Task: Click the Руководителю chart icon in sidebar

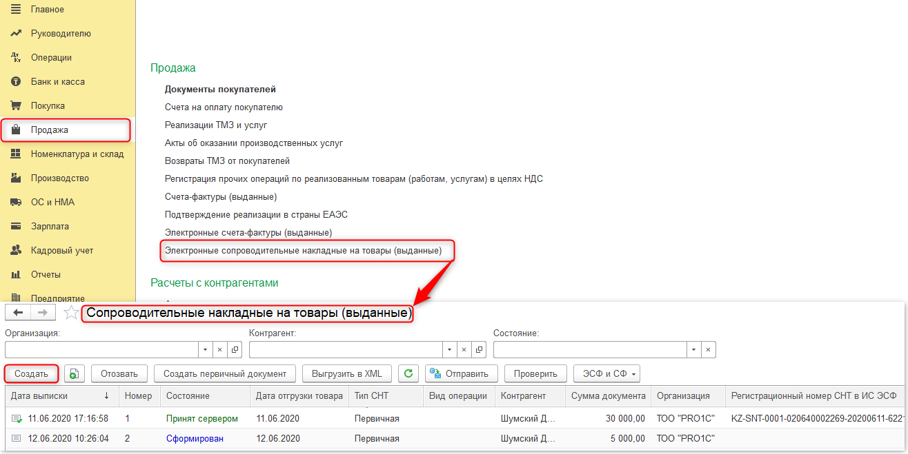Action: (x=17, y=33)
